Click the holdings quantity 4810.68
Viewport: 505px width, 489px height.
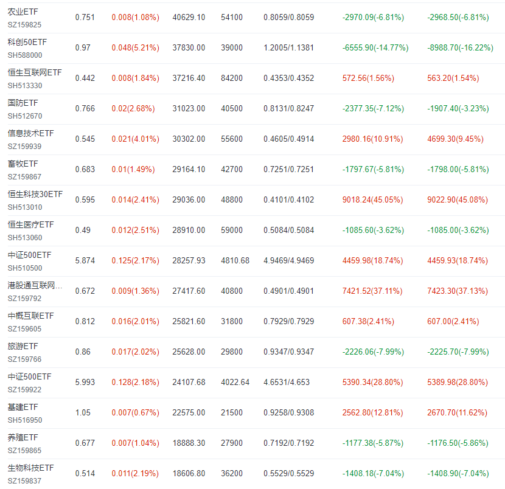pos(235,261)
